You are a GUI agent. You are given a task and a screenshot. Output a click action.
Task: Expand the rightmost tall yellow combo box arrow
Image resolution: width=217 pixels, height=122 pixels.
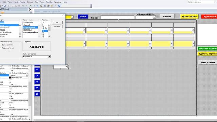click(x=193, y=44)
